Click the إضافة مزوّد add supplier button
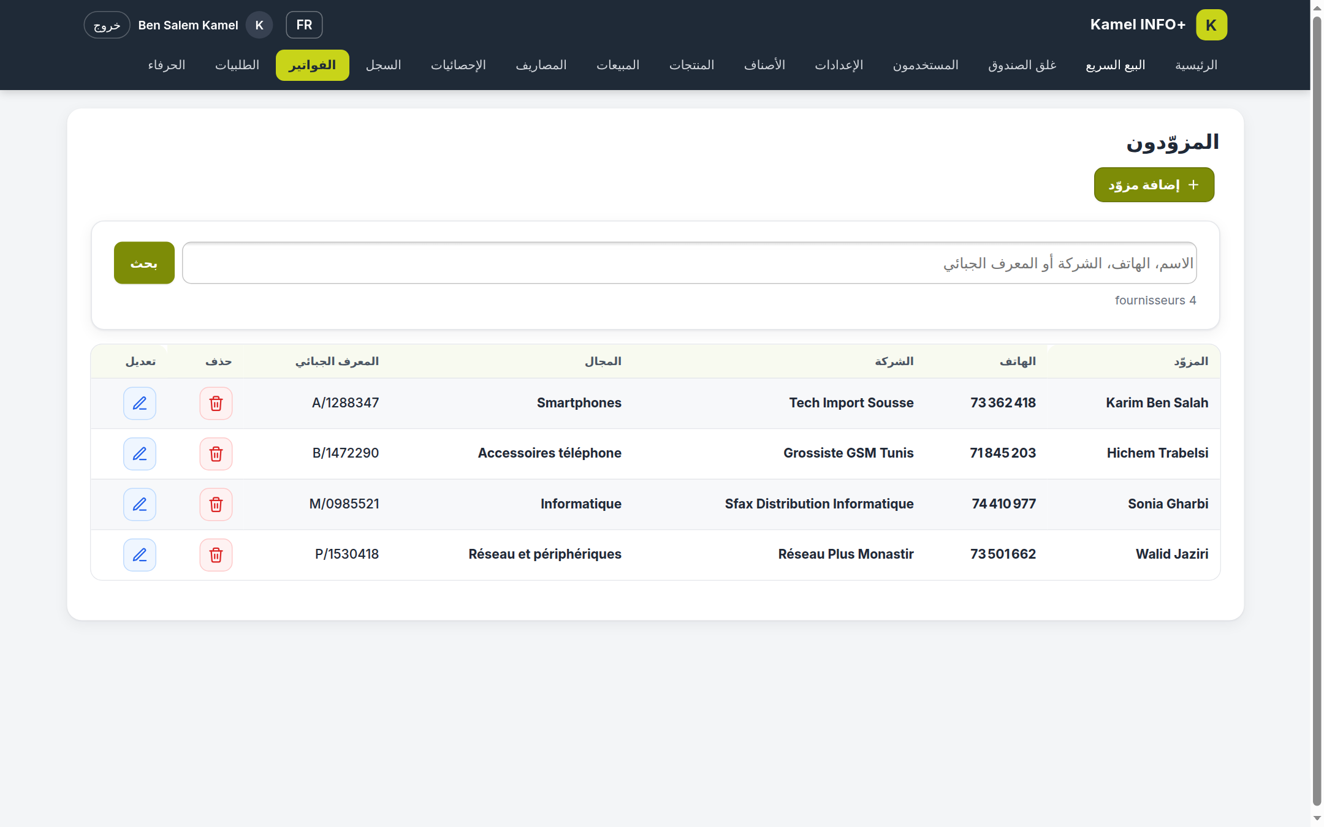1324x827 pixels. click(x=1154, y=184)
